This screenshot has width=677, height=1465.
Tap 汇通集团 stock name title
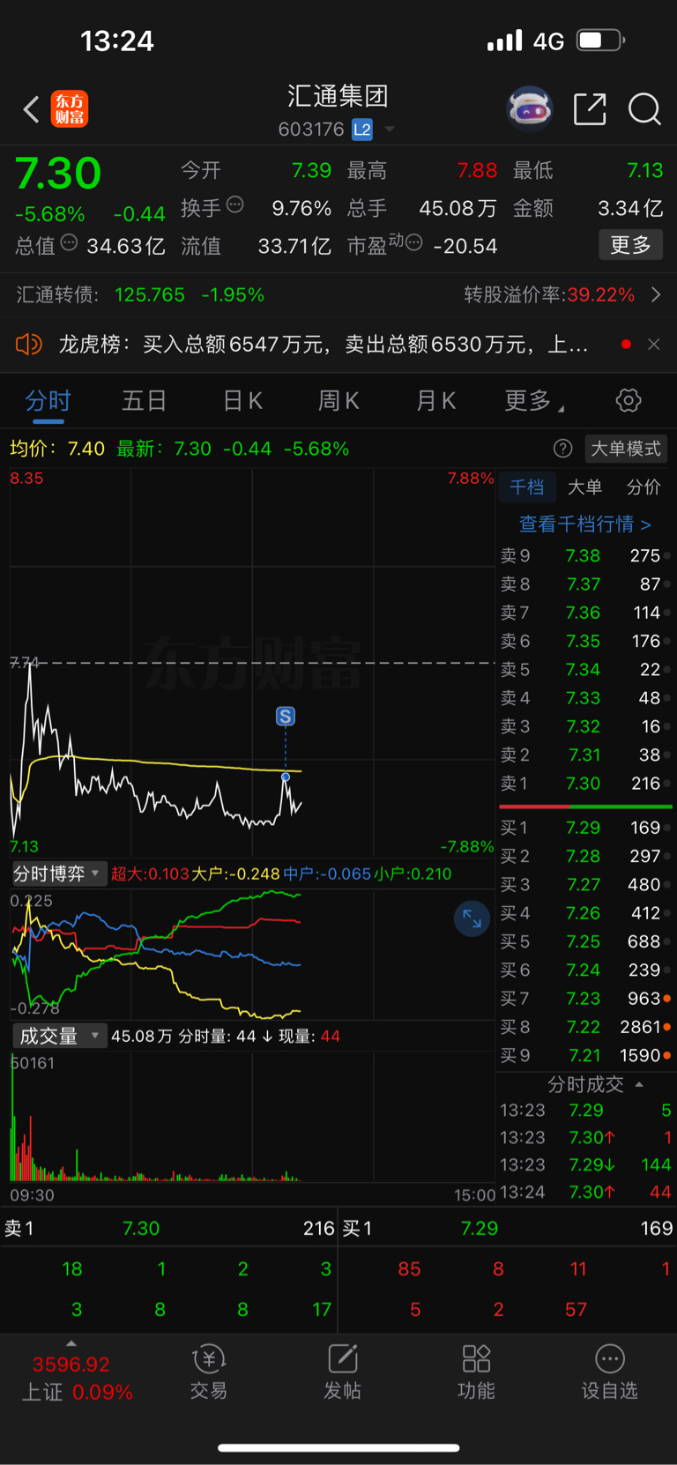click(338, 96)
